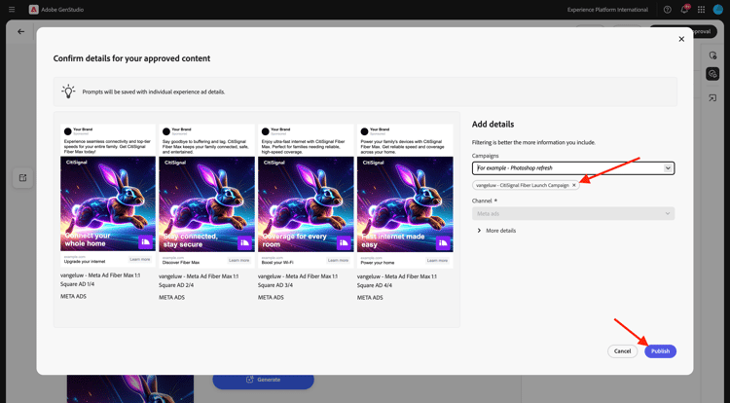Expand More details section
This screenshot has width=730, height=403.
[496, 231]
